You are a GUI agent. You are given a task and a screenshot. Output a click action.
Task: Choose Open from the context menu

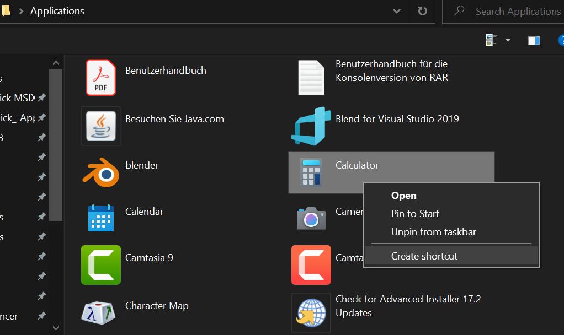pyautogui.click(x=451, y=196)
